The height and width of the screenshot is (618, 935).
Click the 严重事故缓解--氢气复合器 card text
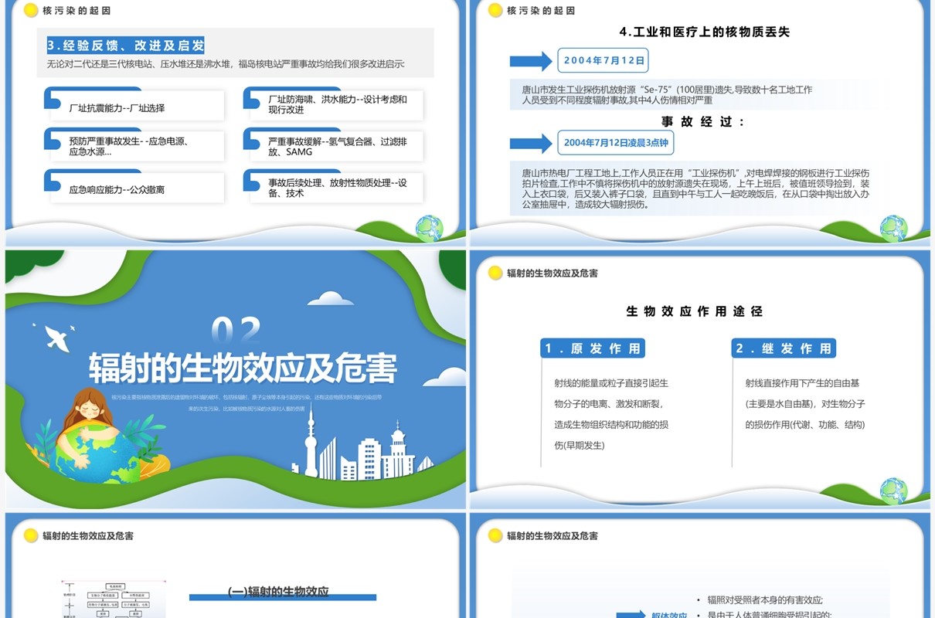(338, 147)
